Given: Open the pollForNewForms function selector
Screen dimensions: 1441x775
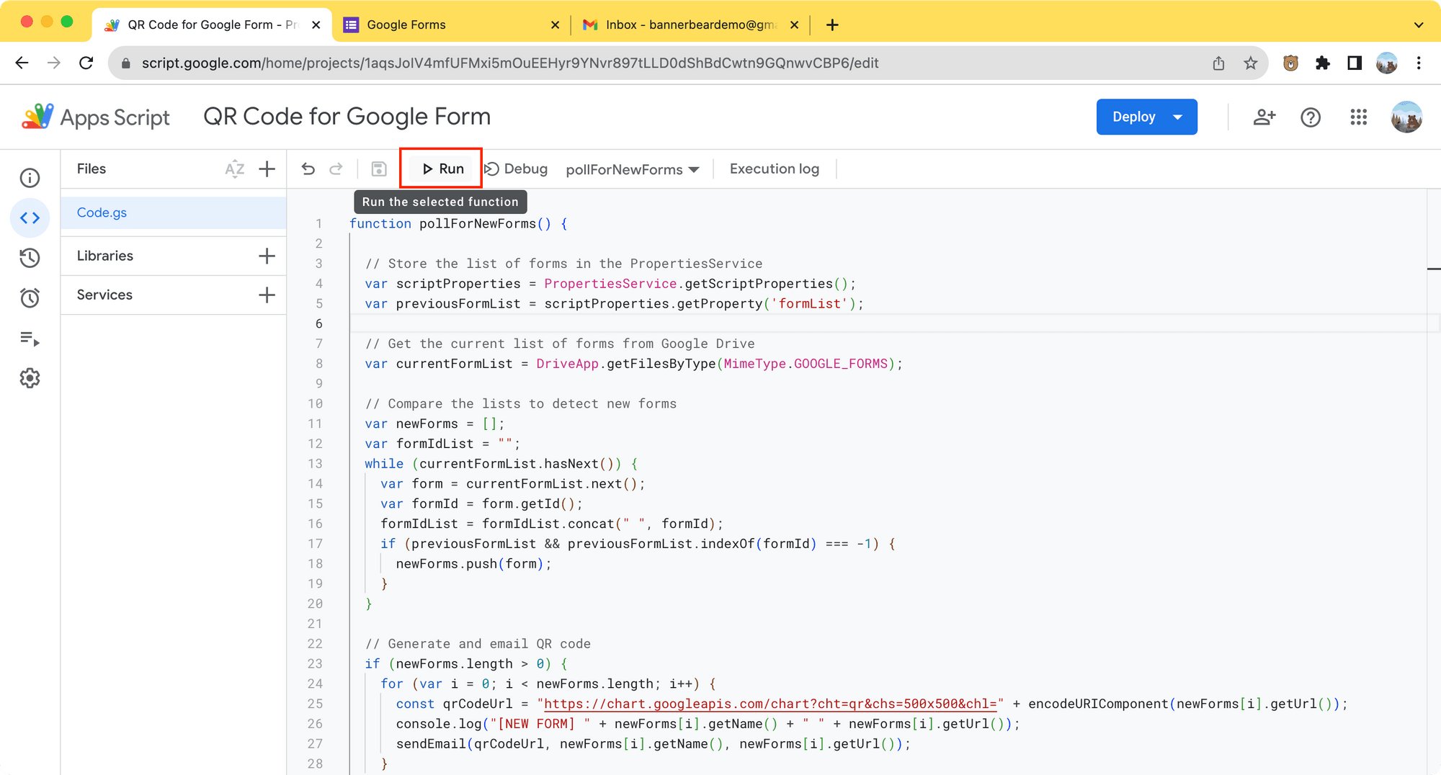Looking at the screenshot, I should click(630, 169).
